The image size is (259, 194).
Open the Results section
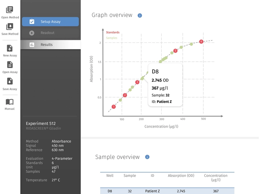[50, 45]
